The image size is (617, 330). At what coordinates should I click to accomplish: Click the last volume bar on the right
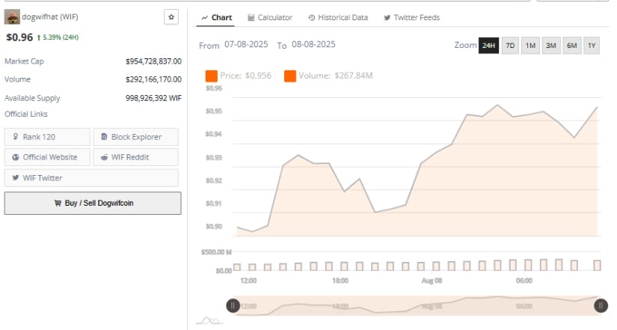(x=597, y=265)
